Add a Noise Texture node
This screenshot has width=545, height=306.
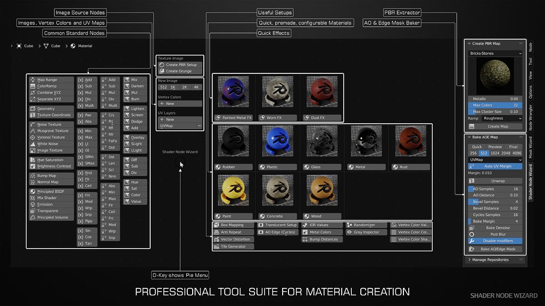tap(52, 124)
